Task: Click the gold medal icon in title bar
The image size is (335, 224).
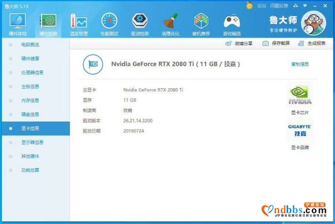Action: [249, 5]
